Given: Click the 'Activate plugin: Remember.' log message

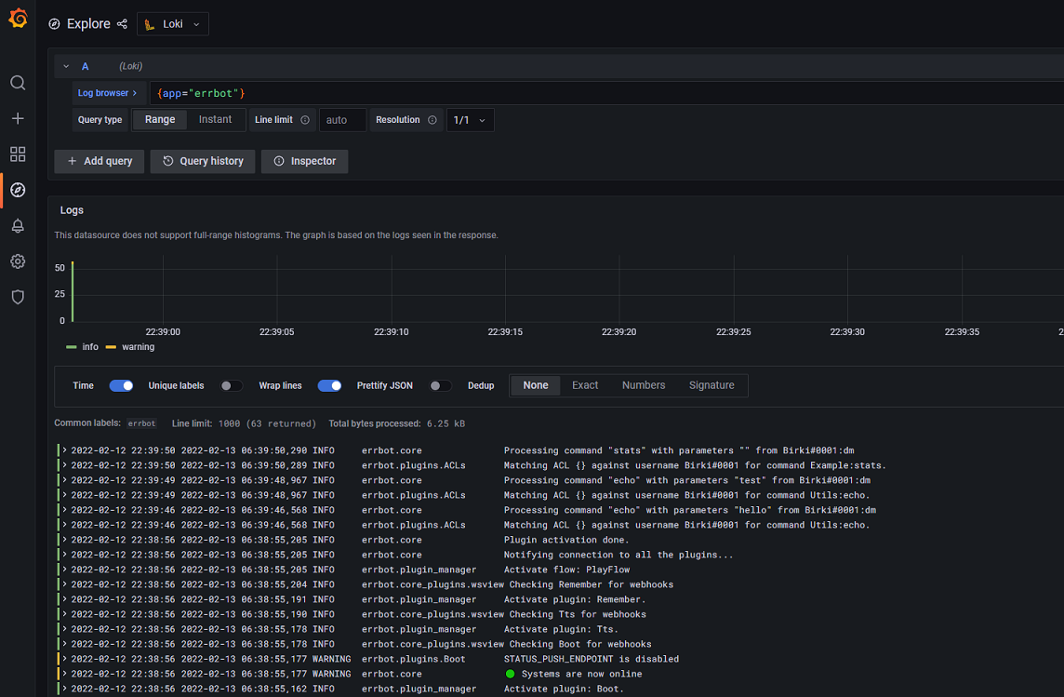Looking at the screenshot, I should (575, 600).
